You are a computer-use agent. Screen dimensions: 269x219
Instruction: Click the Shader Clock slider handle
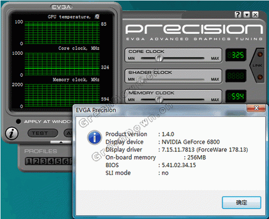(x=140, y=79)
